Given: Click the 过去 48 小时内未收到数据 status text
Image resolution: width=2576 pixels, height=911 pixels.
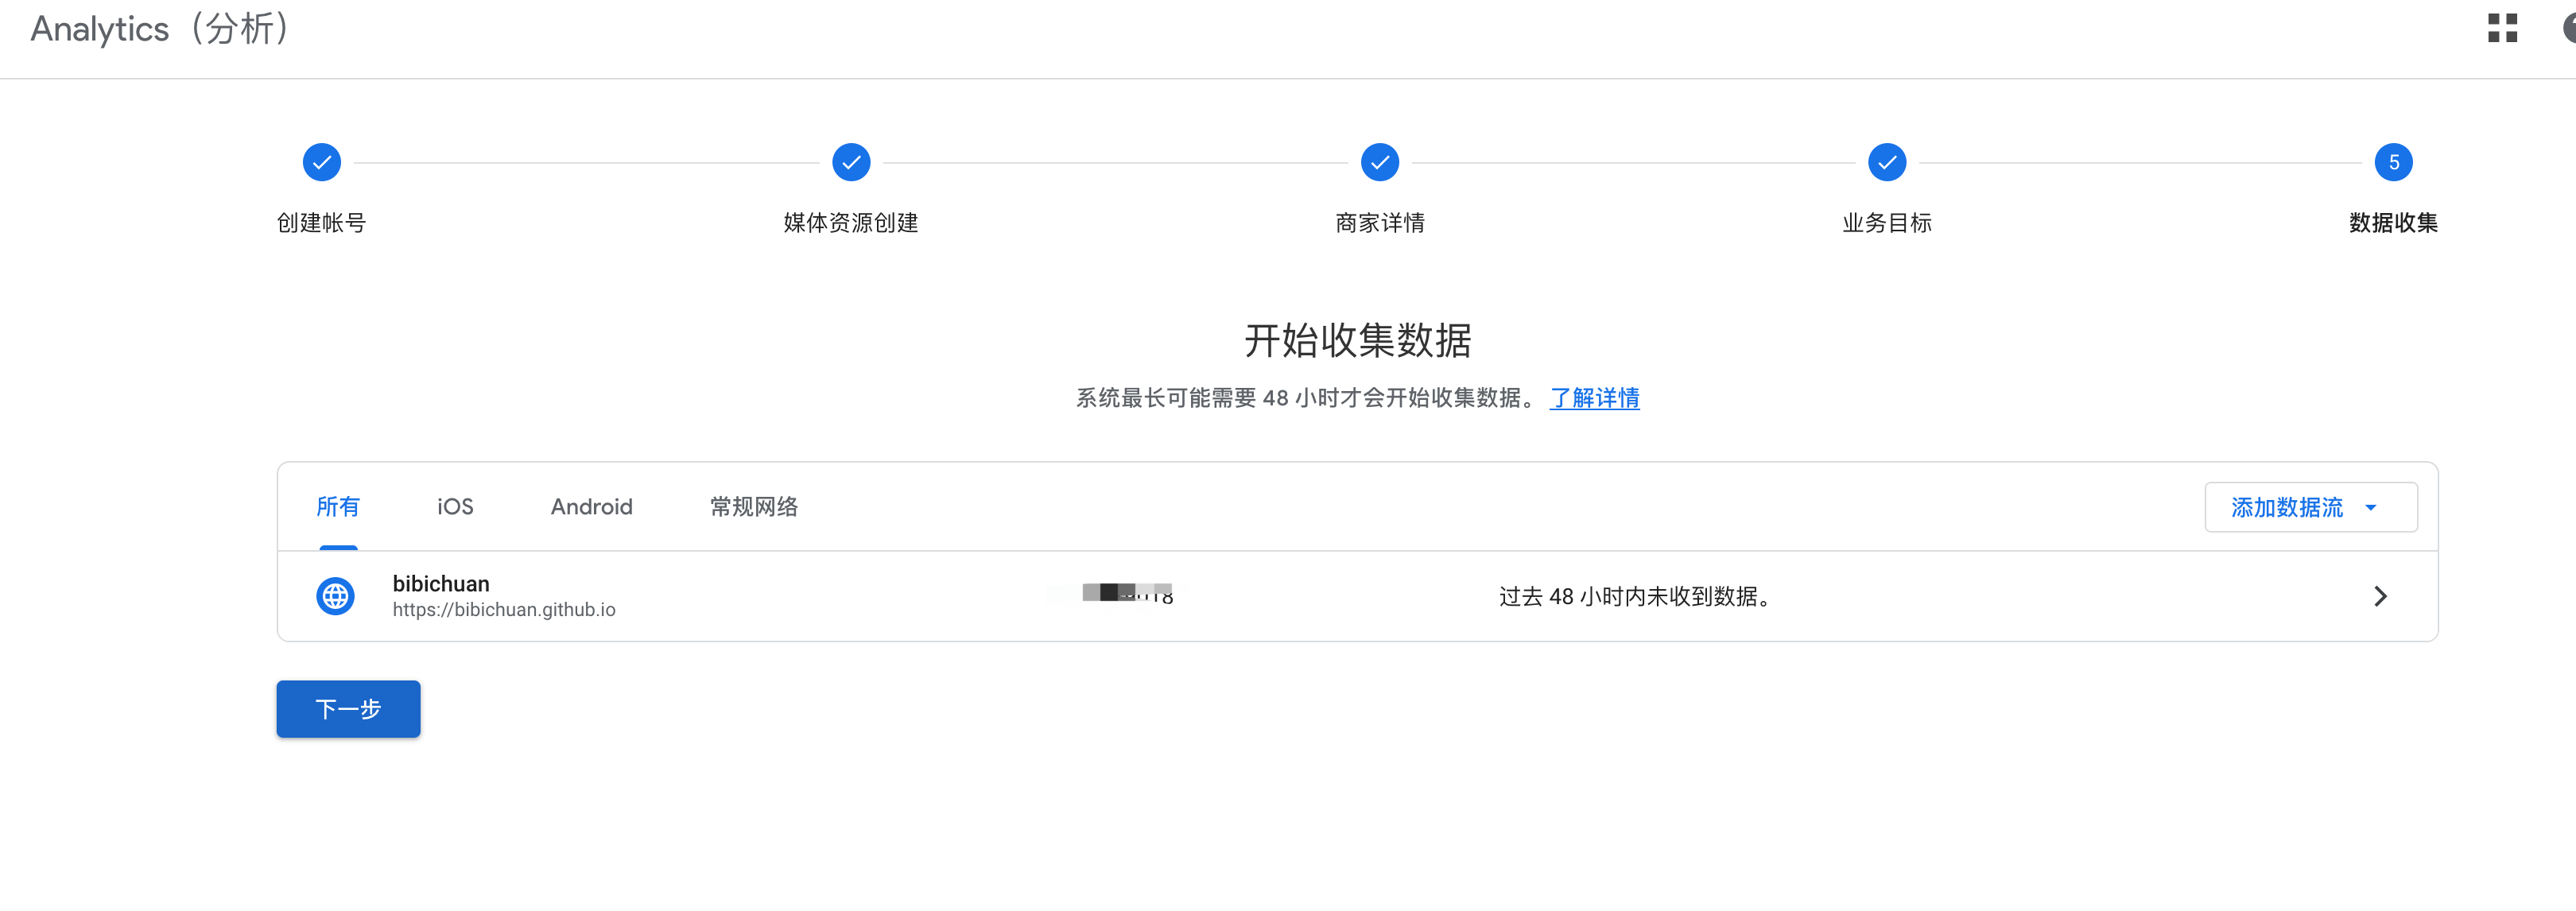Looking at the screenshot, I should coord(1635,597).
